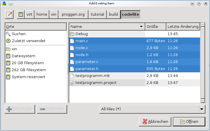The image size is (210, 131).
Task: Go to the build path segment
Action: click(113, 14)
